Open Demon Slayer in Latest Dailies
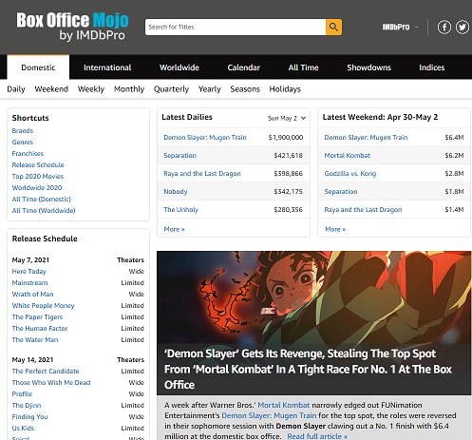Screen dimensions: 472x440 (205, 137)
